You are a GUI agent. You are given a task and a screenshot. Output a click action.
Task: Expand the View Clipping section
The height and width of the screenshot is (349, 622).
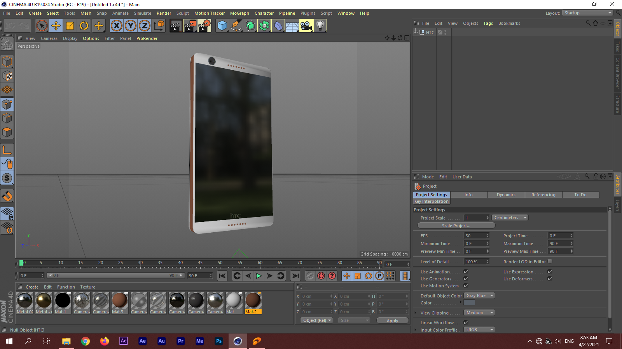click(x=416, y=313)
